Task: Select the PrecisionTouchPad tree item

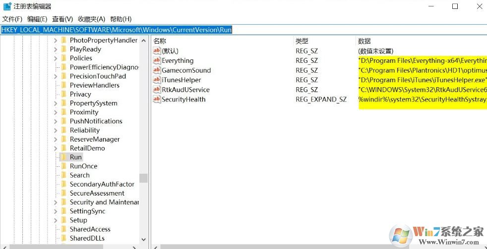Action: [98, 76]
